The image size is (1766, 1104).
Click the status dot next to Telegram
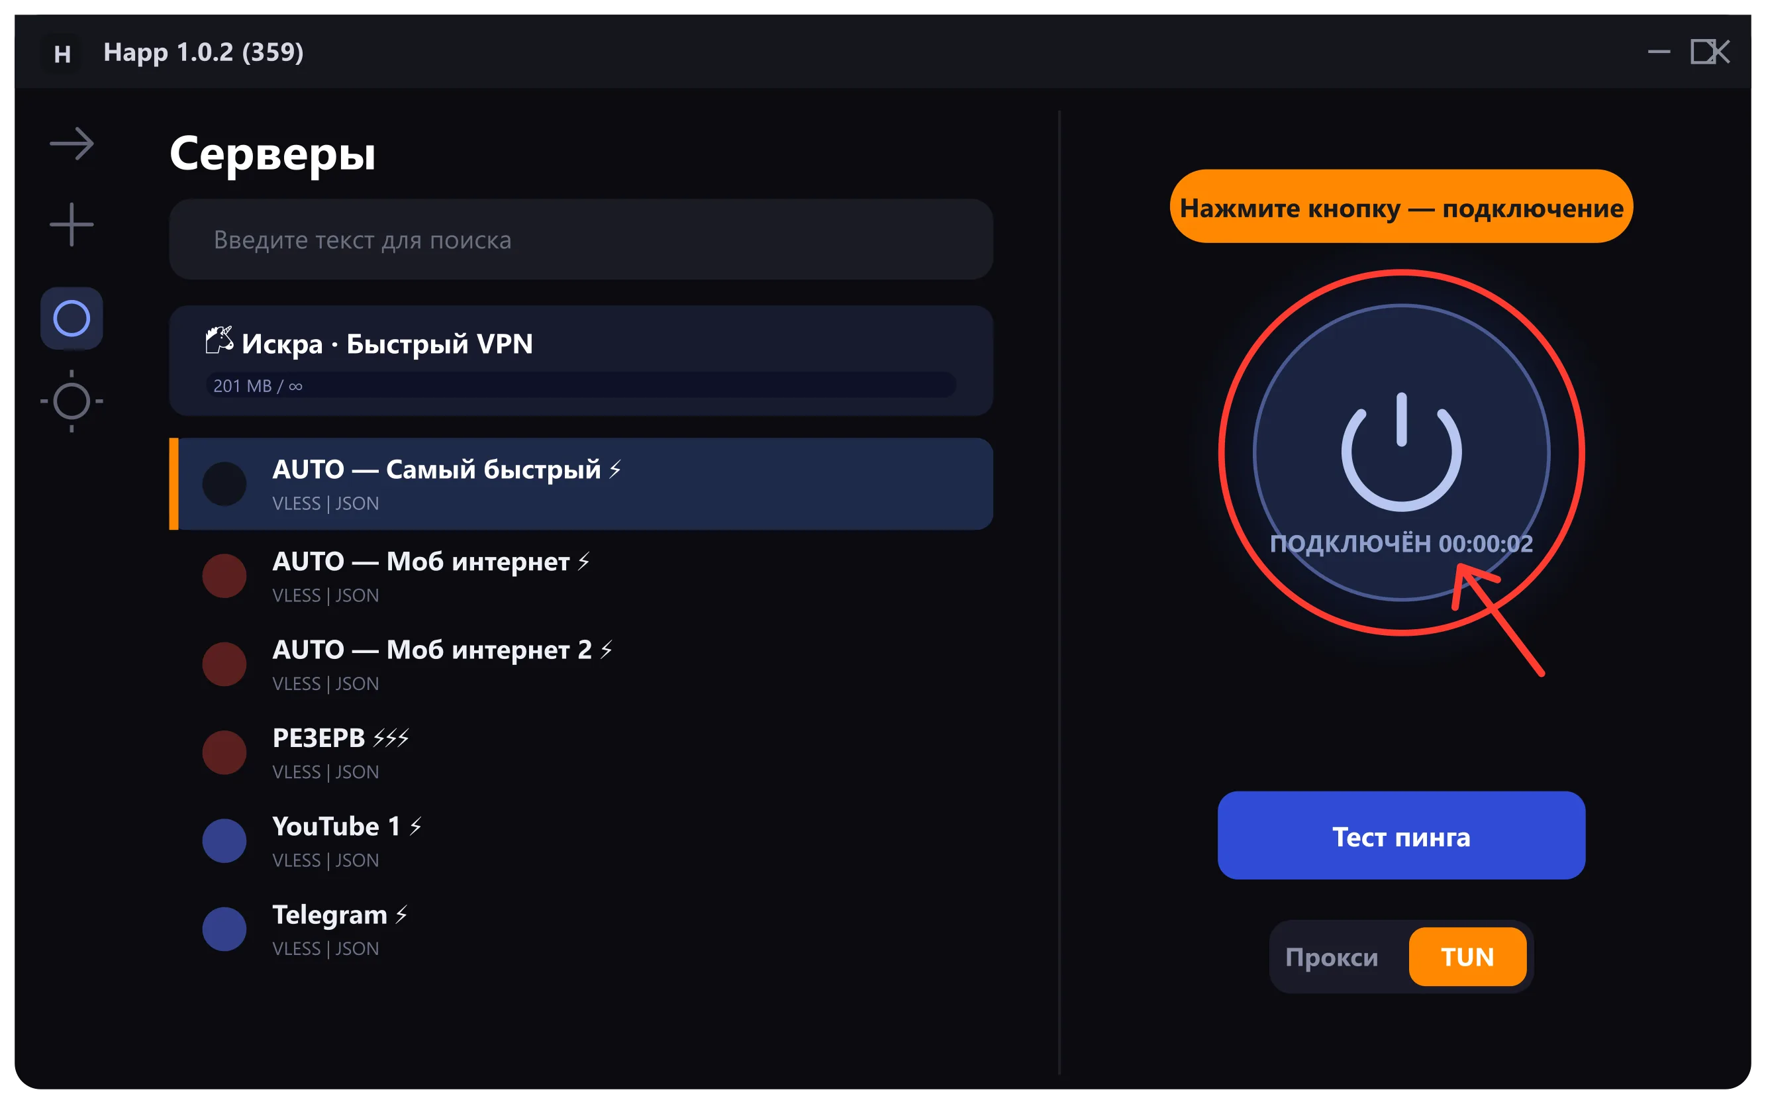(224, 928)
